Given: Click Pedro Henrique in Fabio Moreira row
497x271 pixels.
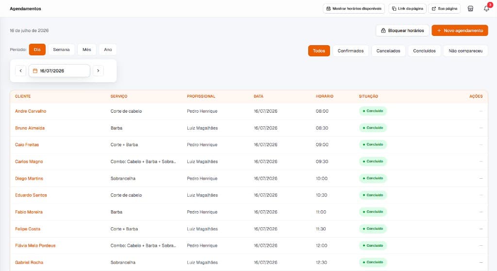Looking at the screenshot, I should point(202,212).
